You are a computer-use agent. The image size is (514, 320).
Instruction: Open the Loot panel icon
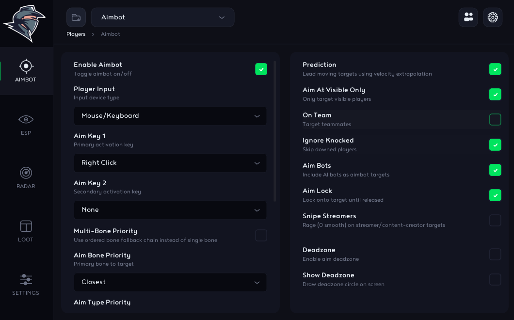point(26,226)
